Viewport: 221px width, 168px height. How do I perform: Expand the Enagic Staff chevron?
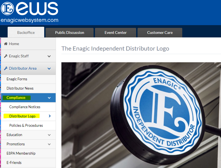pos(49,56)
